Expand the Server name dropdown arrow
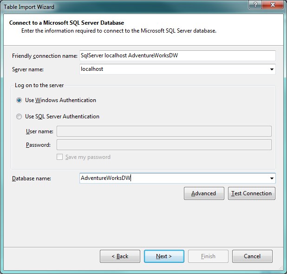 click(272, 69)
